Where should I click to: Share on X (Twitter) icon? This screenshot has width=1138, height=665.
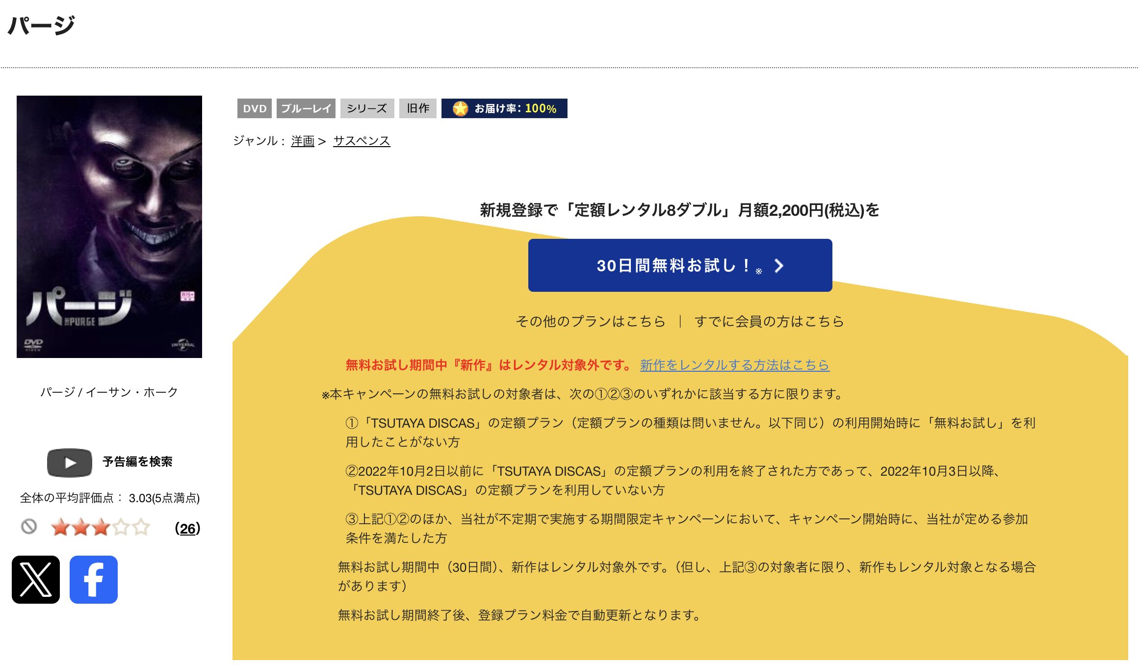[36, 580]
